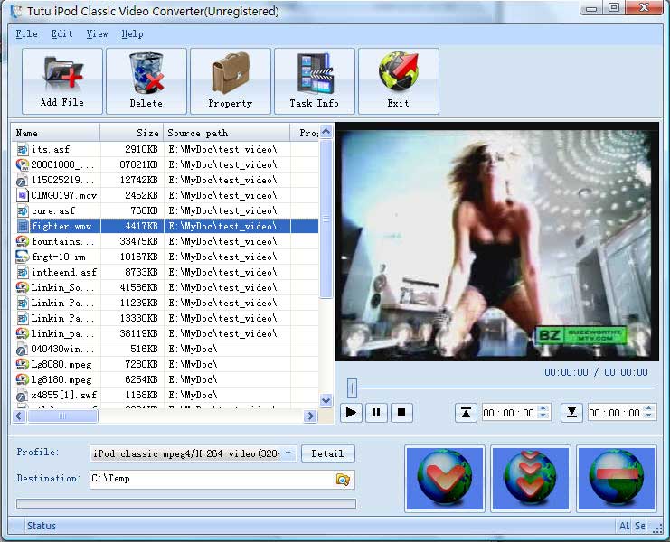Open Task Info from toolbar
The width and height of the screenshot is (670, 542).
click(315, 81)
